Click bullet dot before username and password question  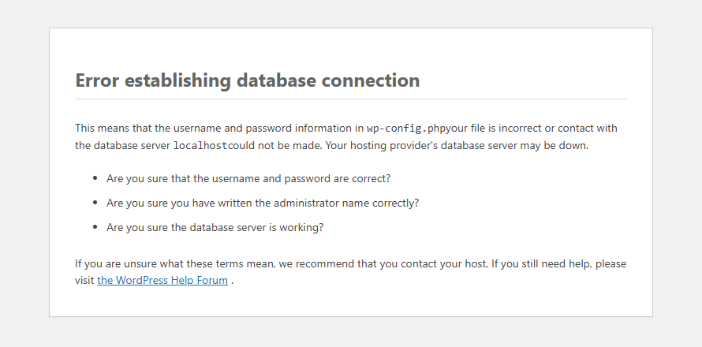(x=95, y=178)
